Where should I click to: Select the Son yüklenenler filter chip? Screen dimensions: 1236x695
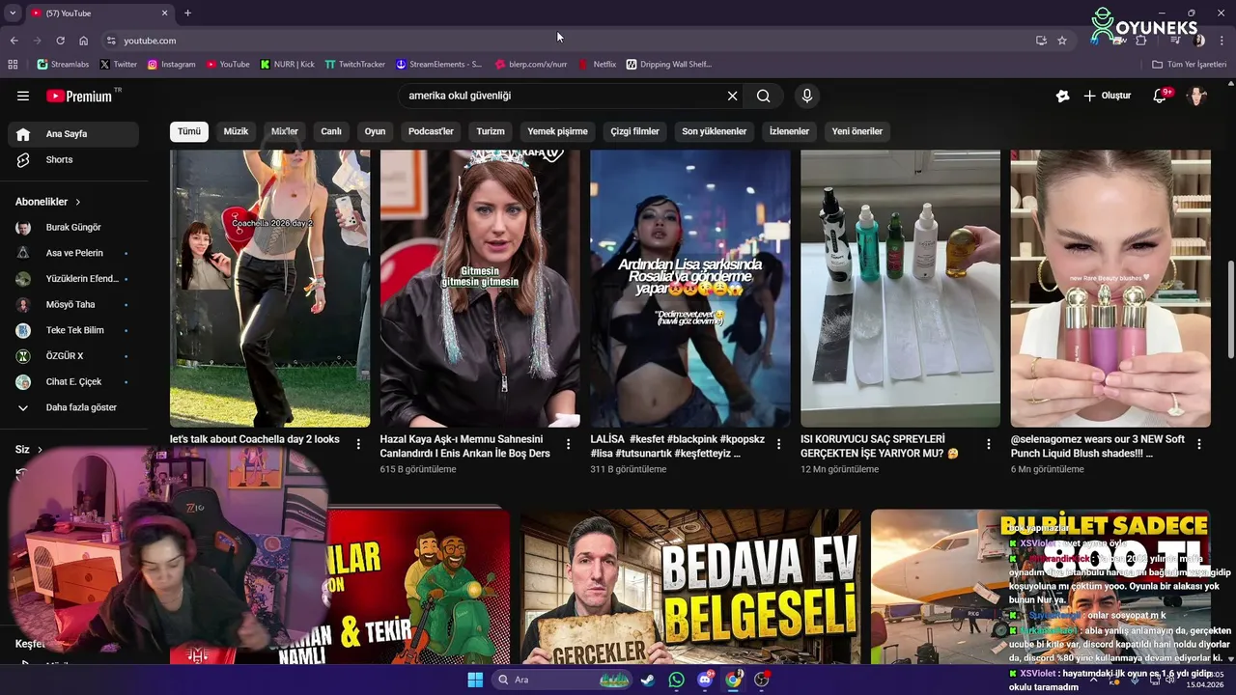(715, 131)
